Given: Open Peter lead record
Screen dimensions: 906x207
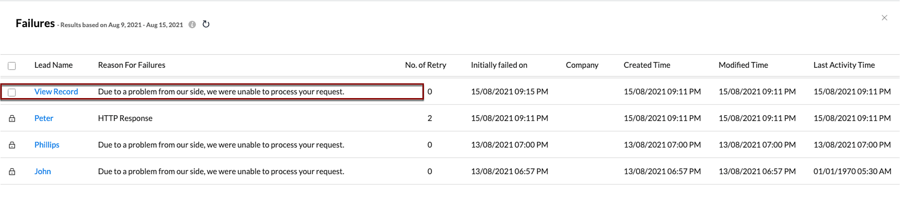Looking at the screenshot, I should point(44,118).
